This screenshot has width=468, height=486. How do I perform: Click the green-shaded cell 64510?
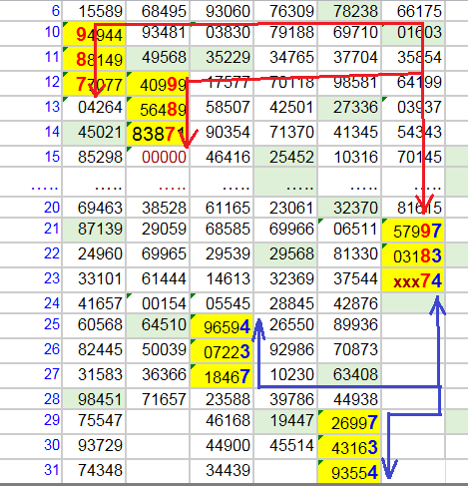pyautogui.click(x=158, y=325)
